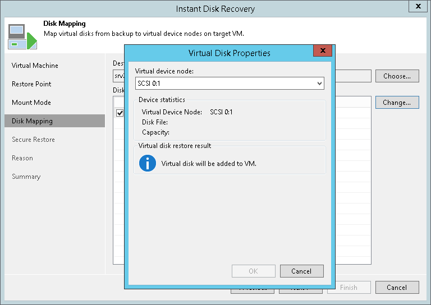Click the 'Capacity:' label
Screen dimensions: 431x305
[155, 132]
